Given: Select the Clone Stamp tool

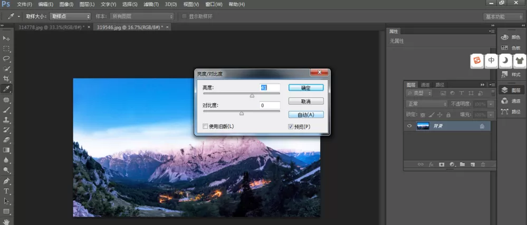Looking at the screenshot, I should (x=6, y=120).
